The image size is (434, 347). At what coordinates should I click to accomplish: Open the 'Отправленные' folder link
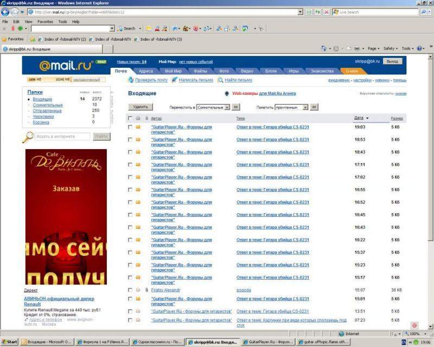point(47,111)
